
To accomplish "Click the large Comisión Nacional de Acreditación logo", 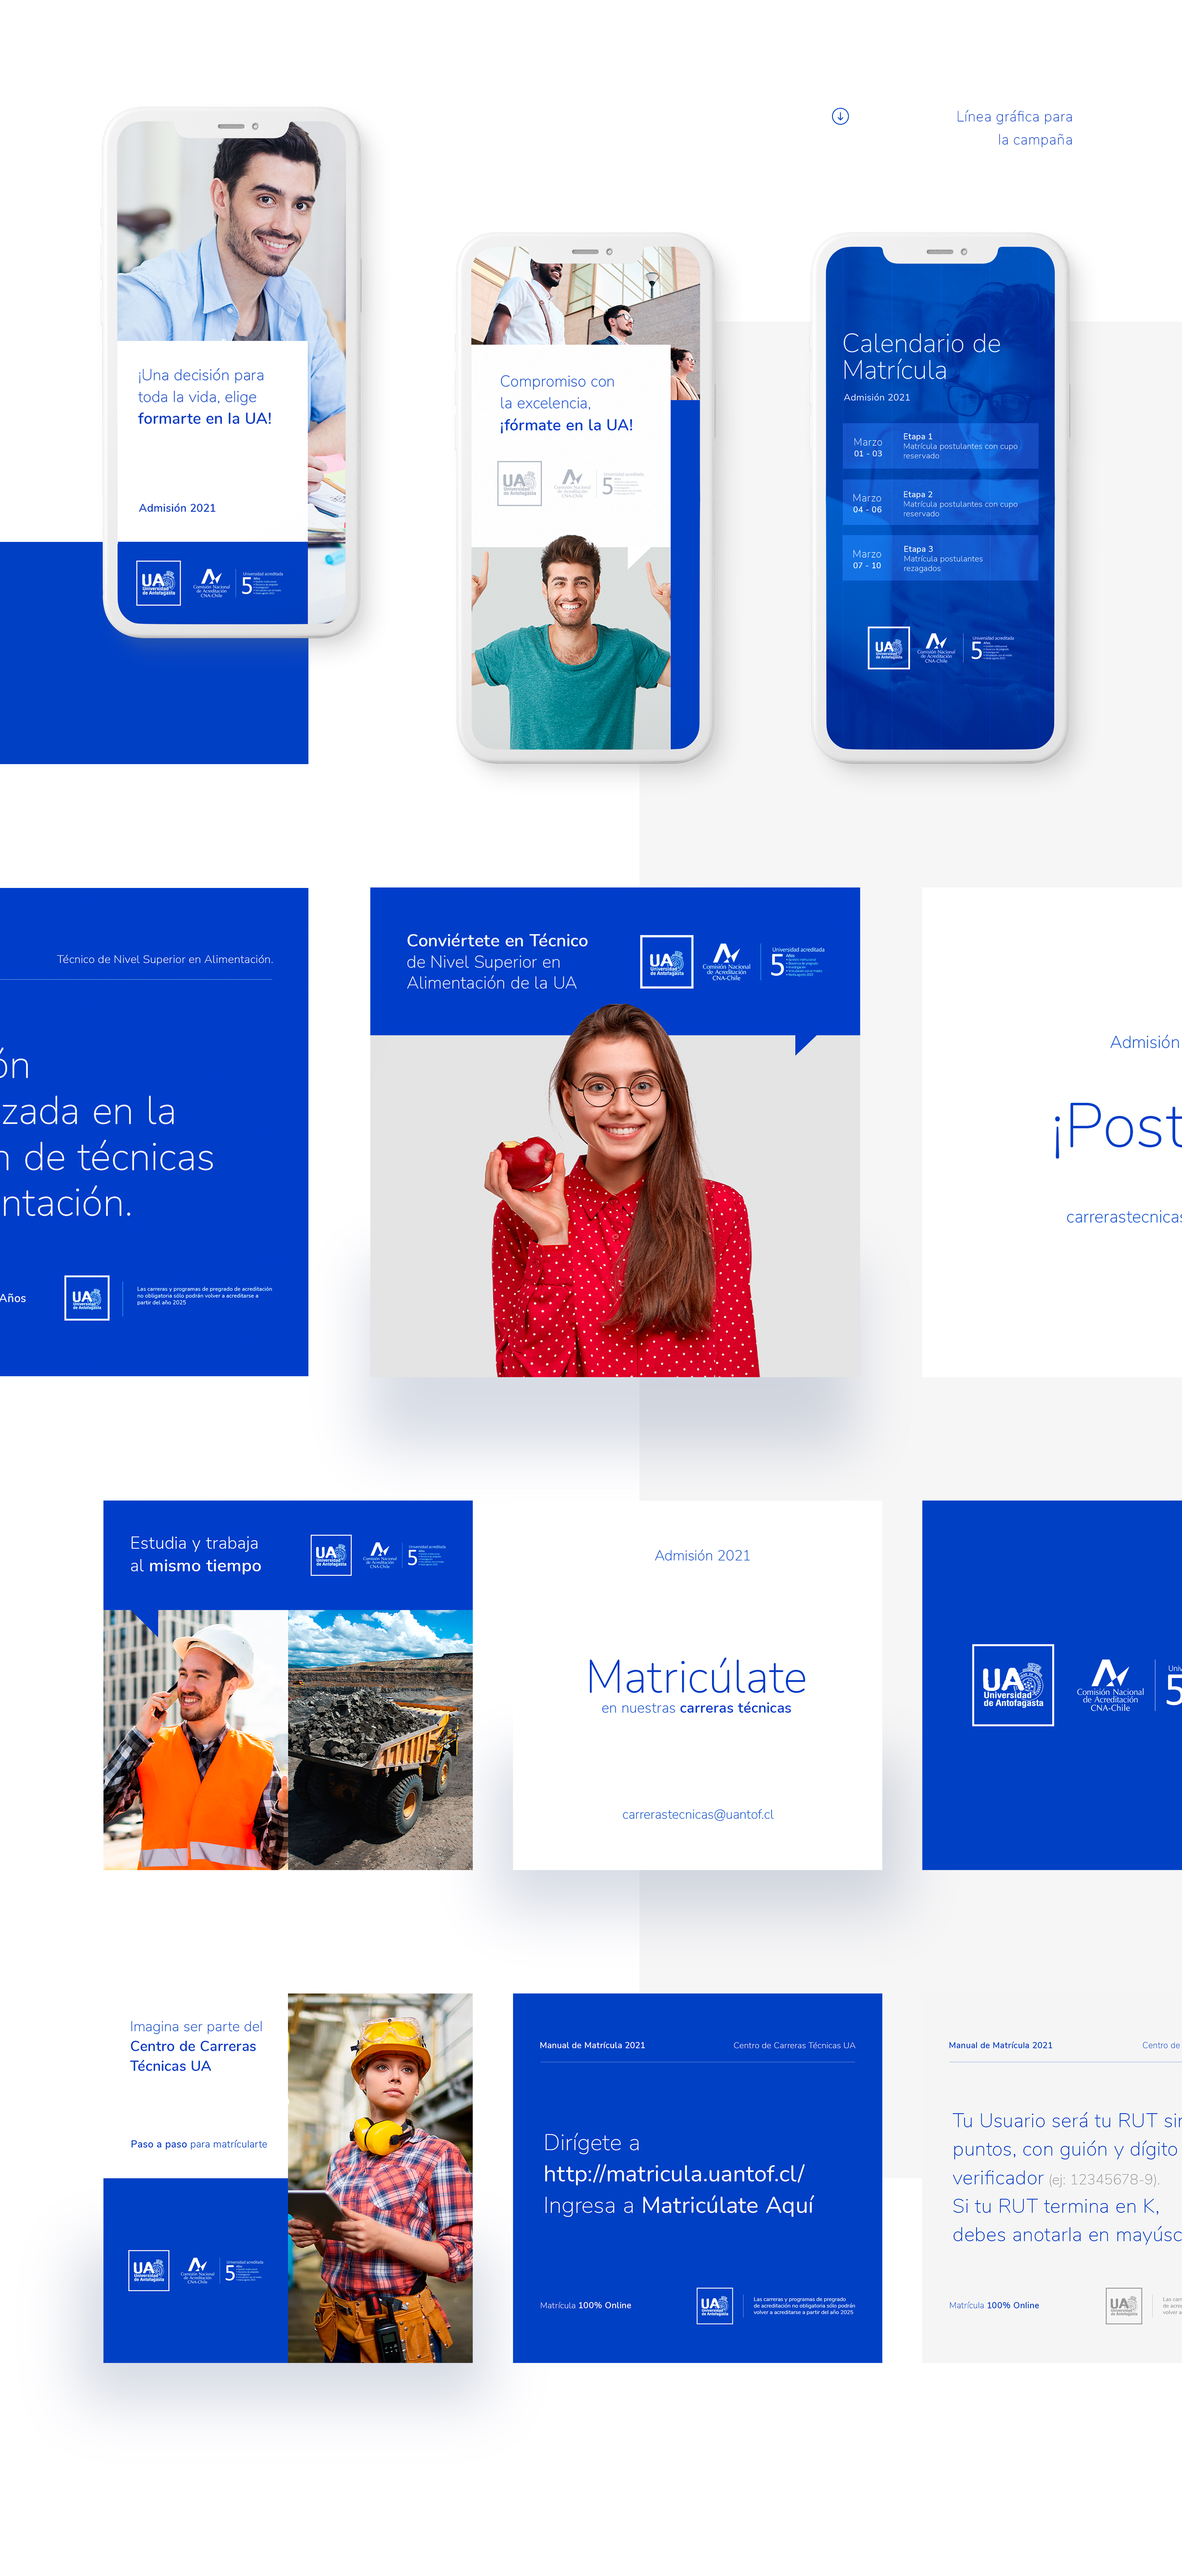I will click(x=1110, y=1685).
